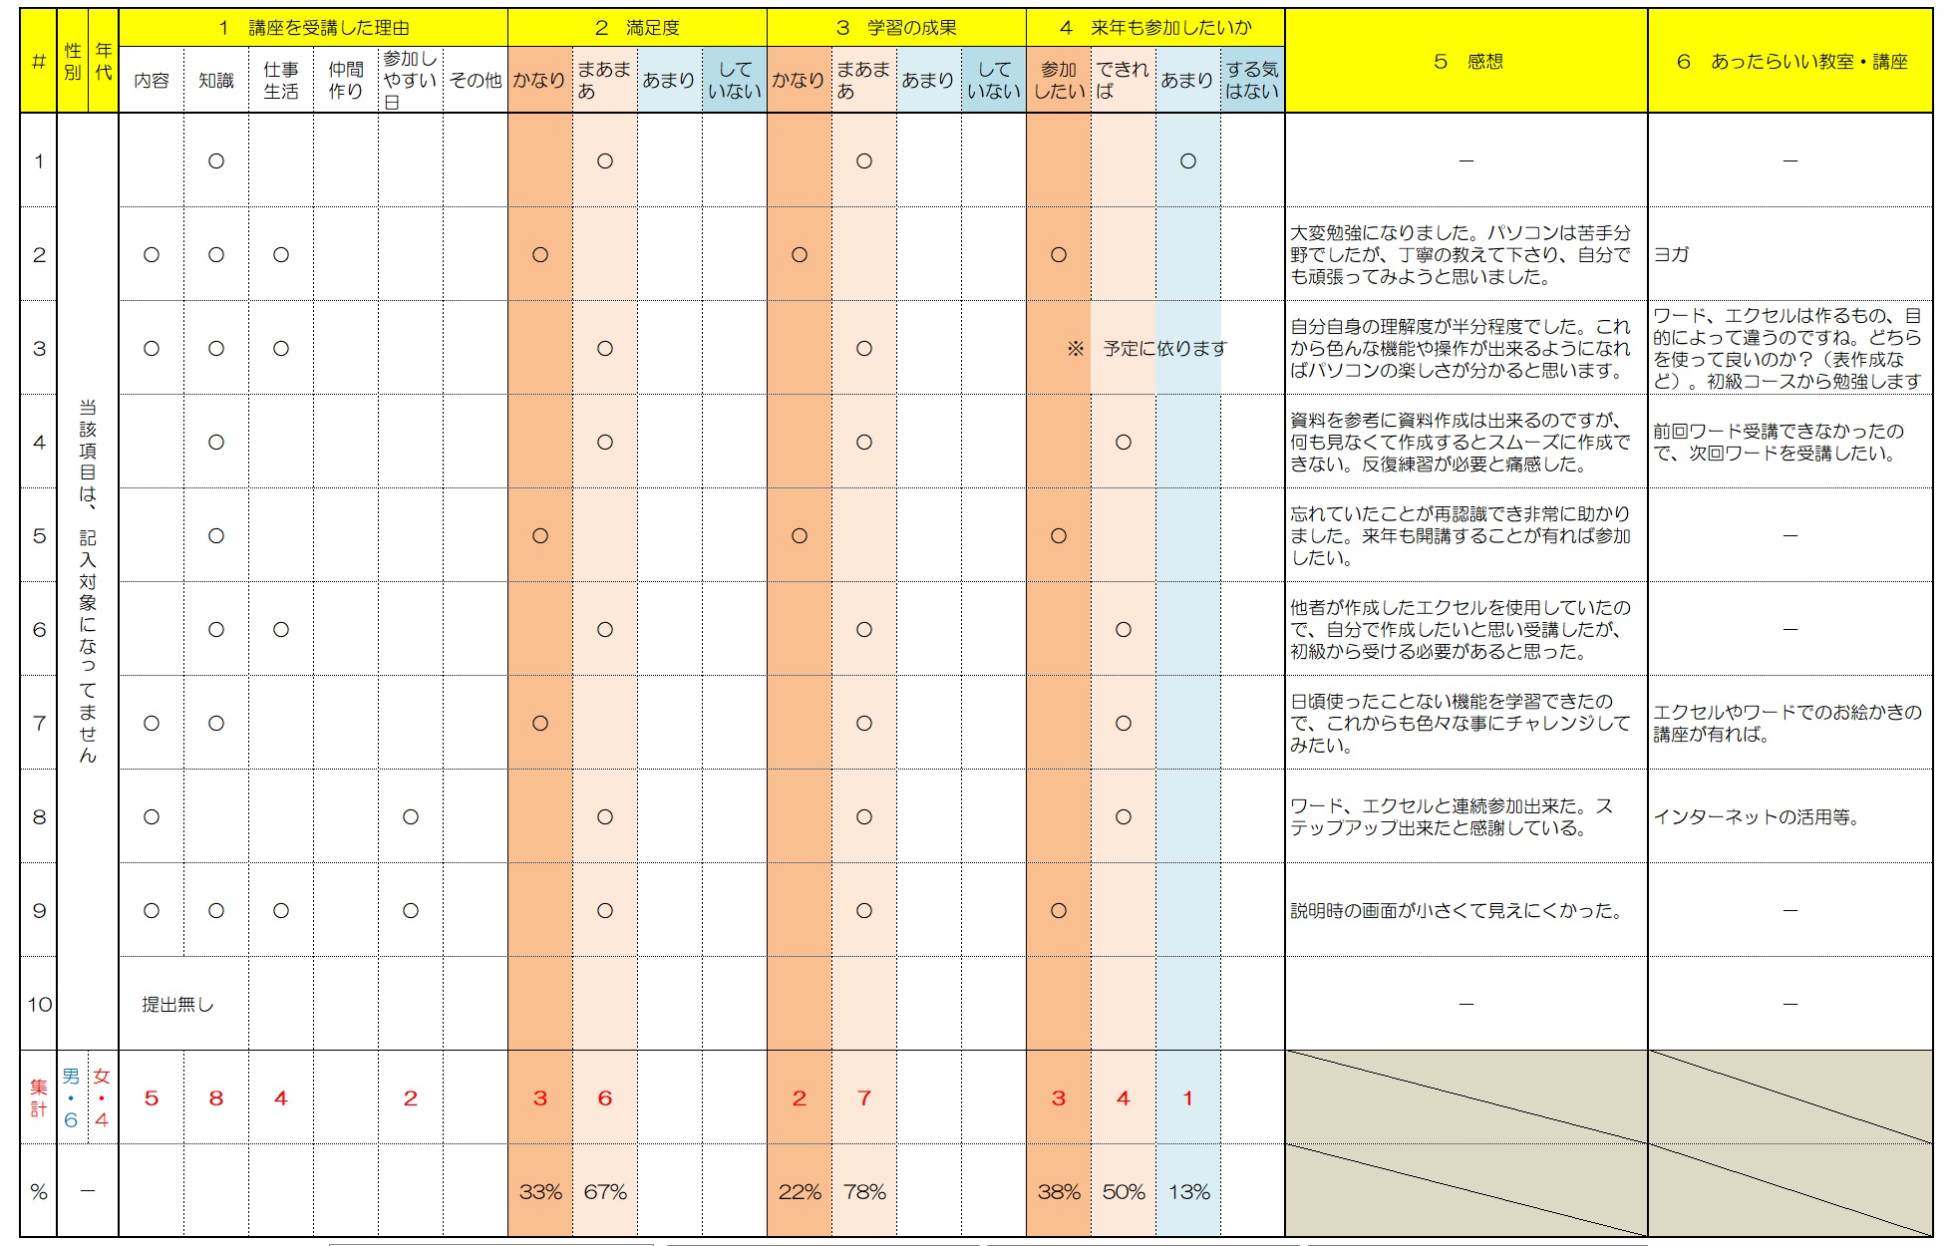1951x1246 pixels.
Task: Click the '年代' header cell
Action: tap(104, 61)
